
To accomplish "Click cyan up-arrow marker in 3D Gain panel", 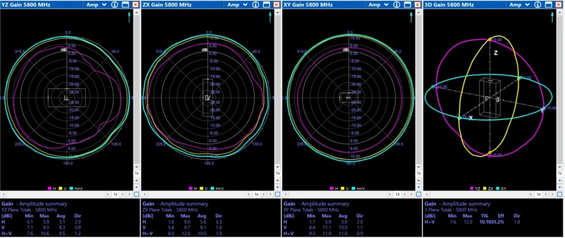I will pyautogui.click(x=553, y=17).
